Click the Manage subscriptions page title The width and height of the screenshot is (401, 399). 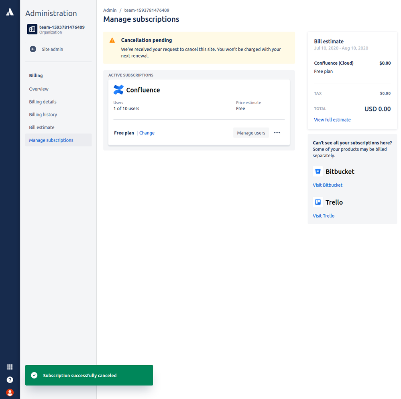(141, 19)
